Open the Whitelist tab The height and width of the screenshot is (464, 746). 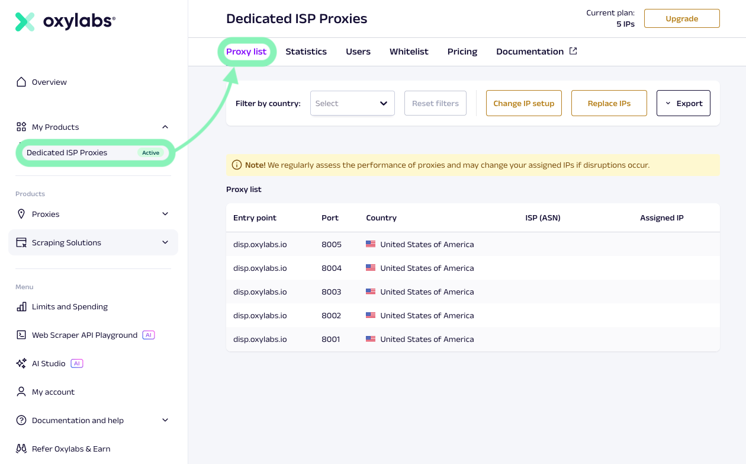[409, 52]
